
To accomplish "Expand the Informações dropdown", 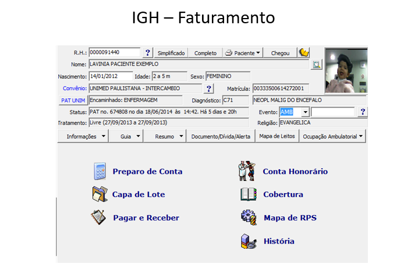I will pyautogui.click(x=103, y=136).
